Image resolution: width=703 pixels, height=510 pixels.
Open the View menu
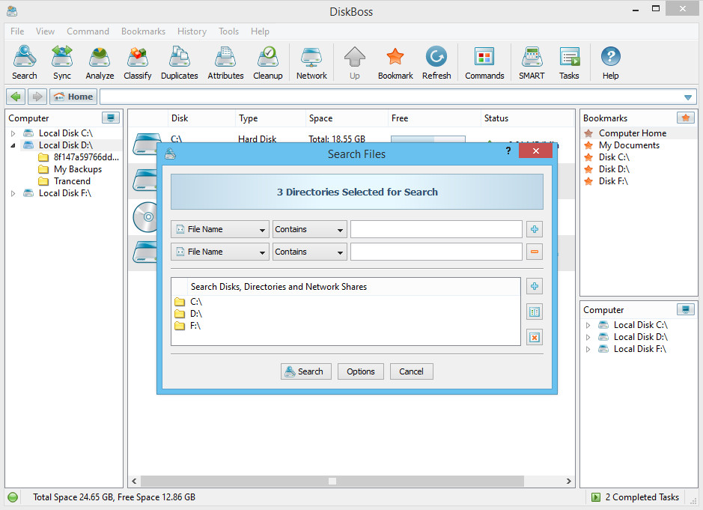[x=45, y=31]
